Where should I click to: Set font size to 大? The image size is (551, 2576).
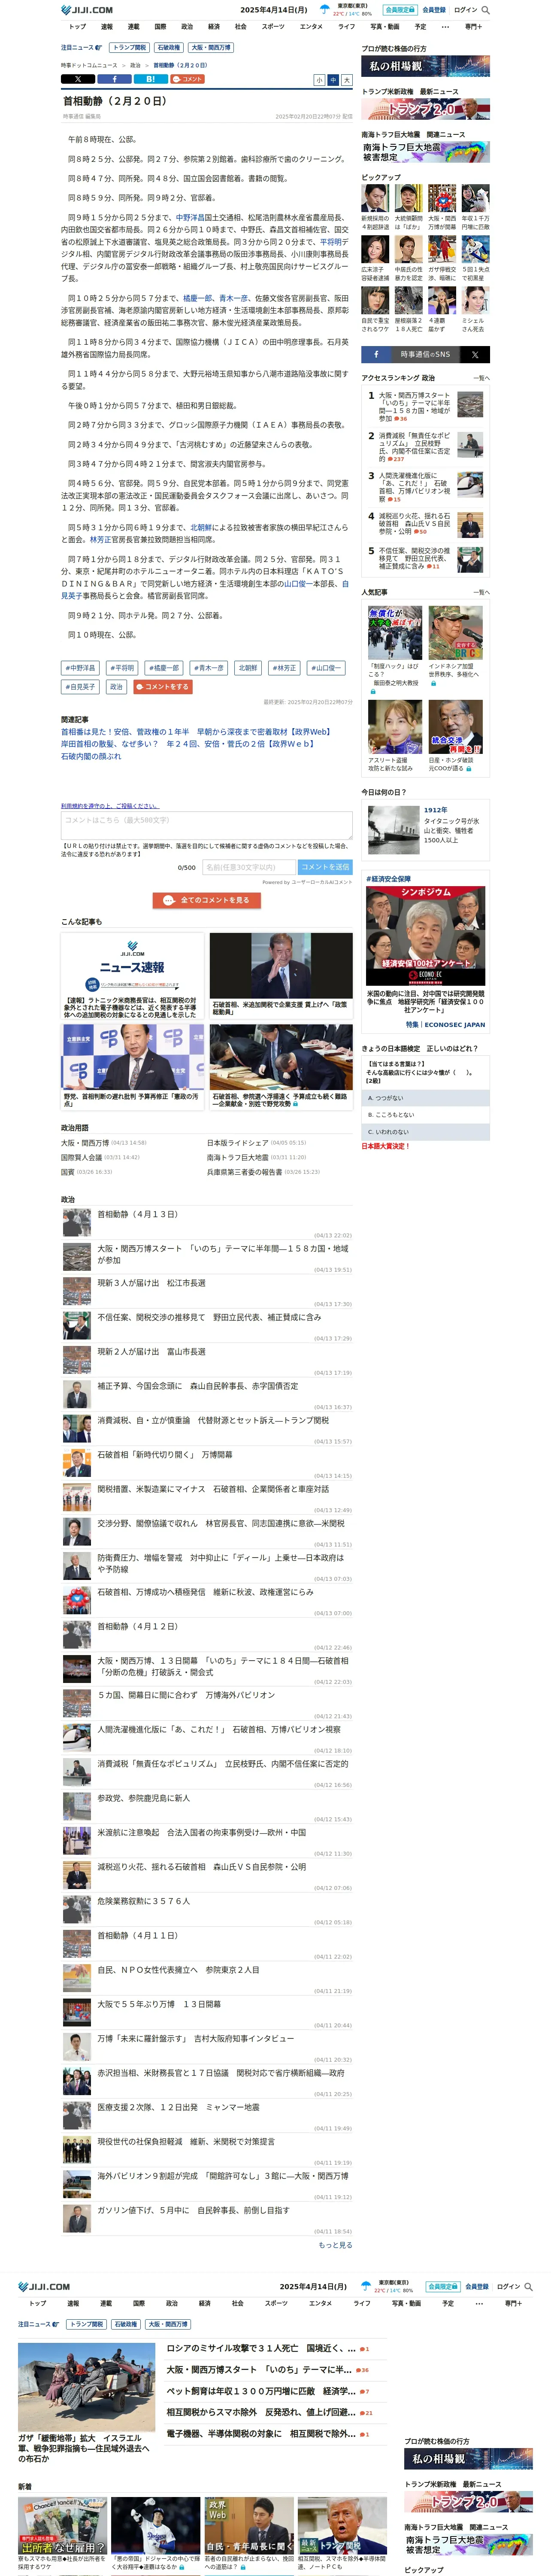pyautogui.click(x=347, y=80)
